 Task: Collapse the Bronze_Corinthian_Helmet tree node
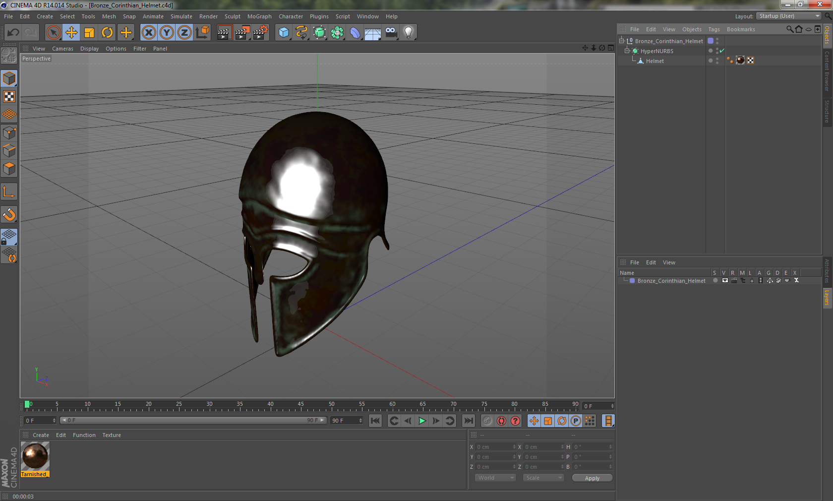coord(621,41)
